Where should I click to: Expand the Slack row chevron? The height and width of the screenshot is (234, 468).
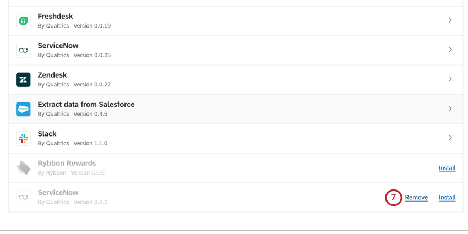point(450,138)
